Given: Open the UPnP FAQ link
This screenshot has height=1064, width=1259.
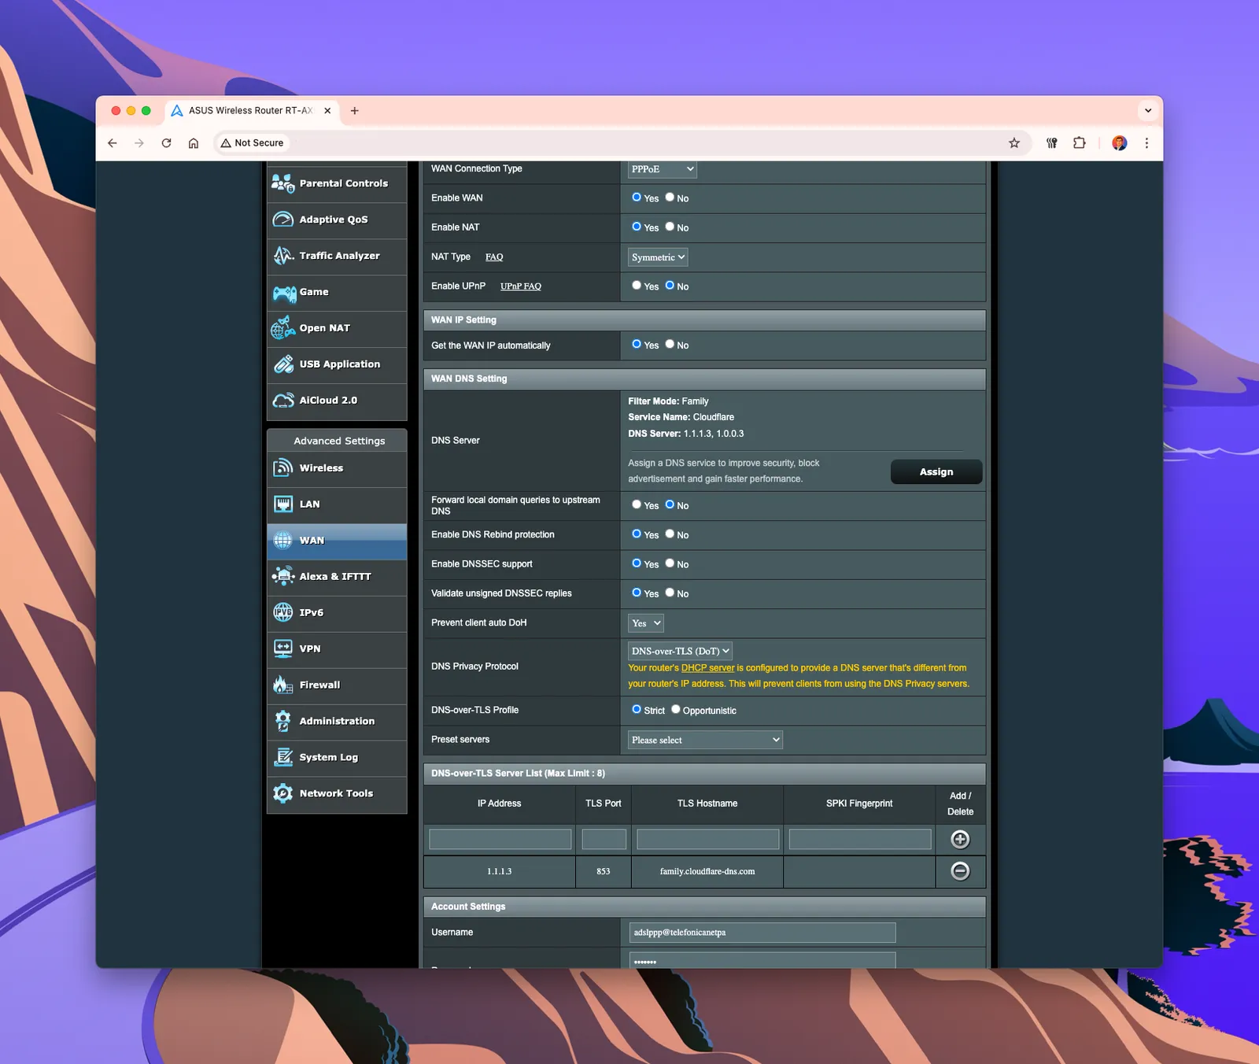Looking at the screenshot, I should pyautogui.click(x=521, y=286).
